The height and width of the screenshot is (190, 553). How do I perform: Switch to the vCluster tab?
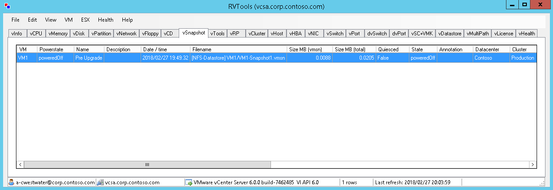pyautogui.click(x=257, y=34)
